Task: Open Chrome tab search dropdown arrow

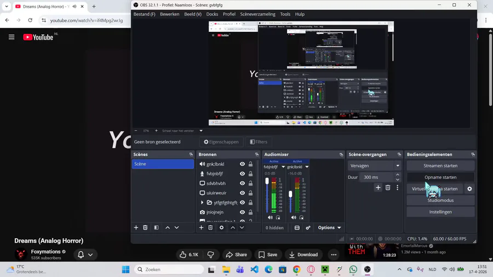Action: [7, 6]
